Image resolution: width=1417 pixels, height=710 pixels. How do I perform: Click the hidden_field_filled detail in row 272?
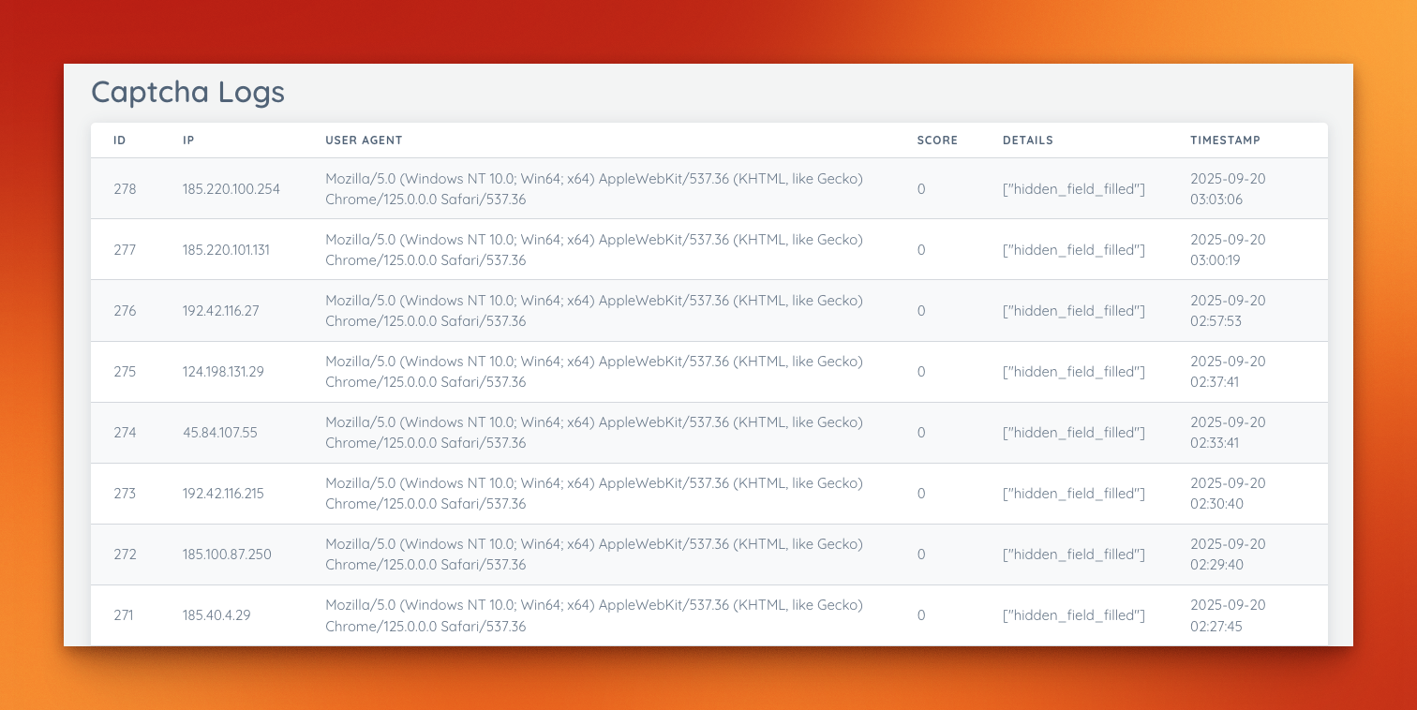(1073, 555)
